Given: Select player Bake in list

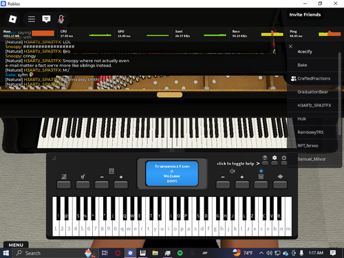Looking at the screenshot, I should point(313,65).
